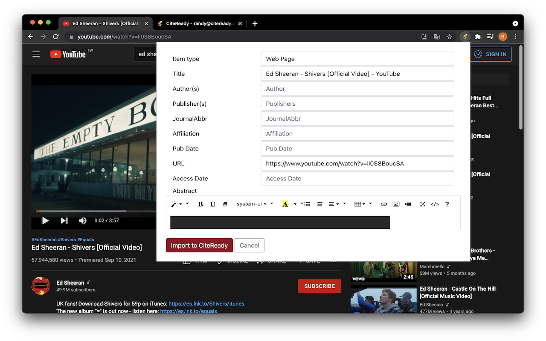This screenshot has width=546, height=341.
Task: Sign in to YouTube
Action: click(491, 54)
